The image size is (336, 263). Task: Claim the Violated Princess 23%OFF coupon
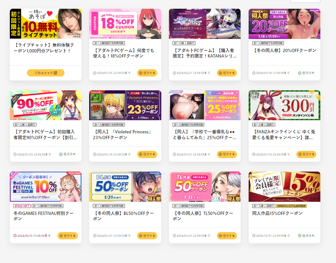147,154
